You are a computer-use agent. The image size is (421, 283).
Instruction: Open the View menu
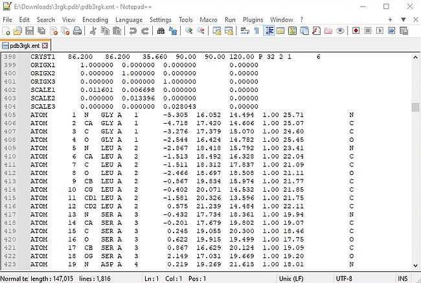pos(69,20)
